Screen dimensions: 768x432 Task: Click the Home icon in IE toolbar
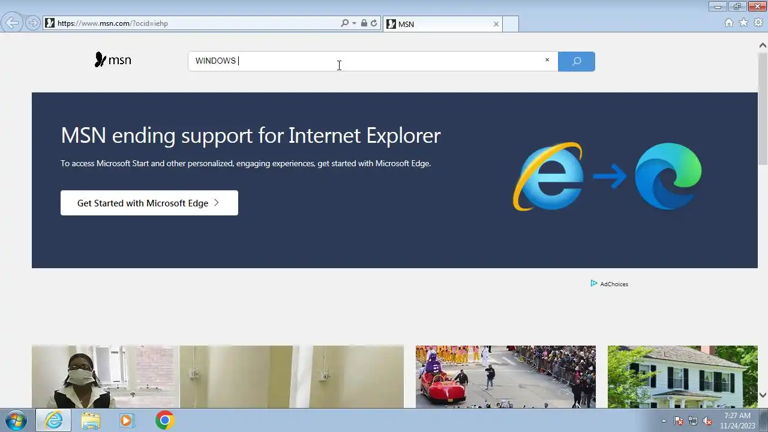(729, 23)
